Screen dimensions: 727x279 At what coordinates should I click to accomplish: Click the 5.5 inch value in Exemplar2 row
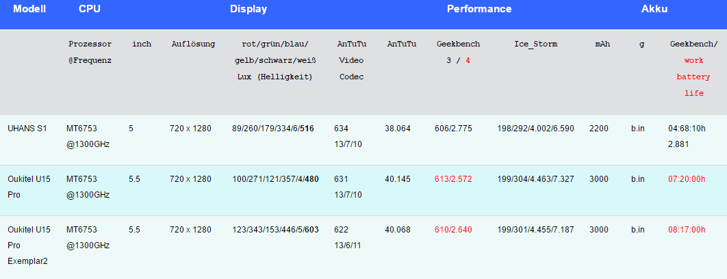pyautogui.click(x=134, y=229)
